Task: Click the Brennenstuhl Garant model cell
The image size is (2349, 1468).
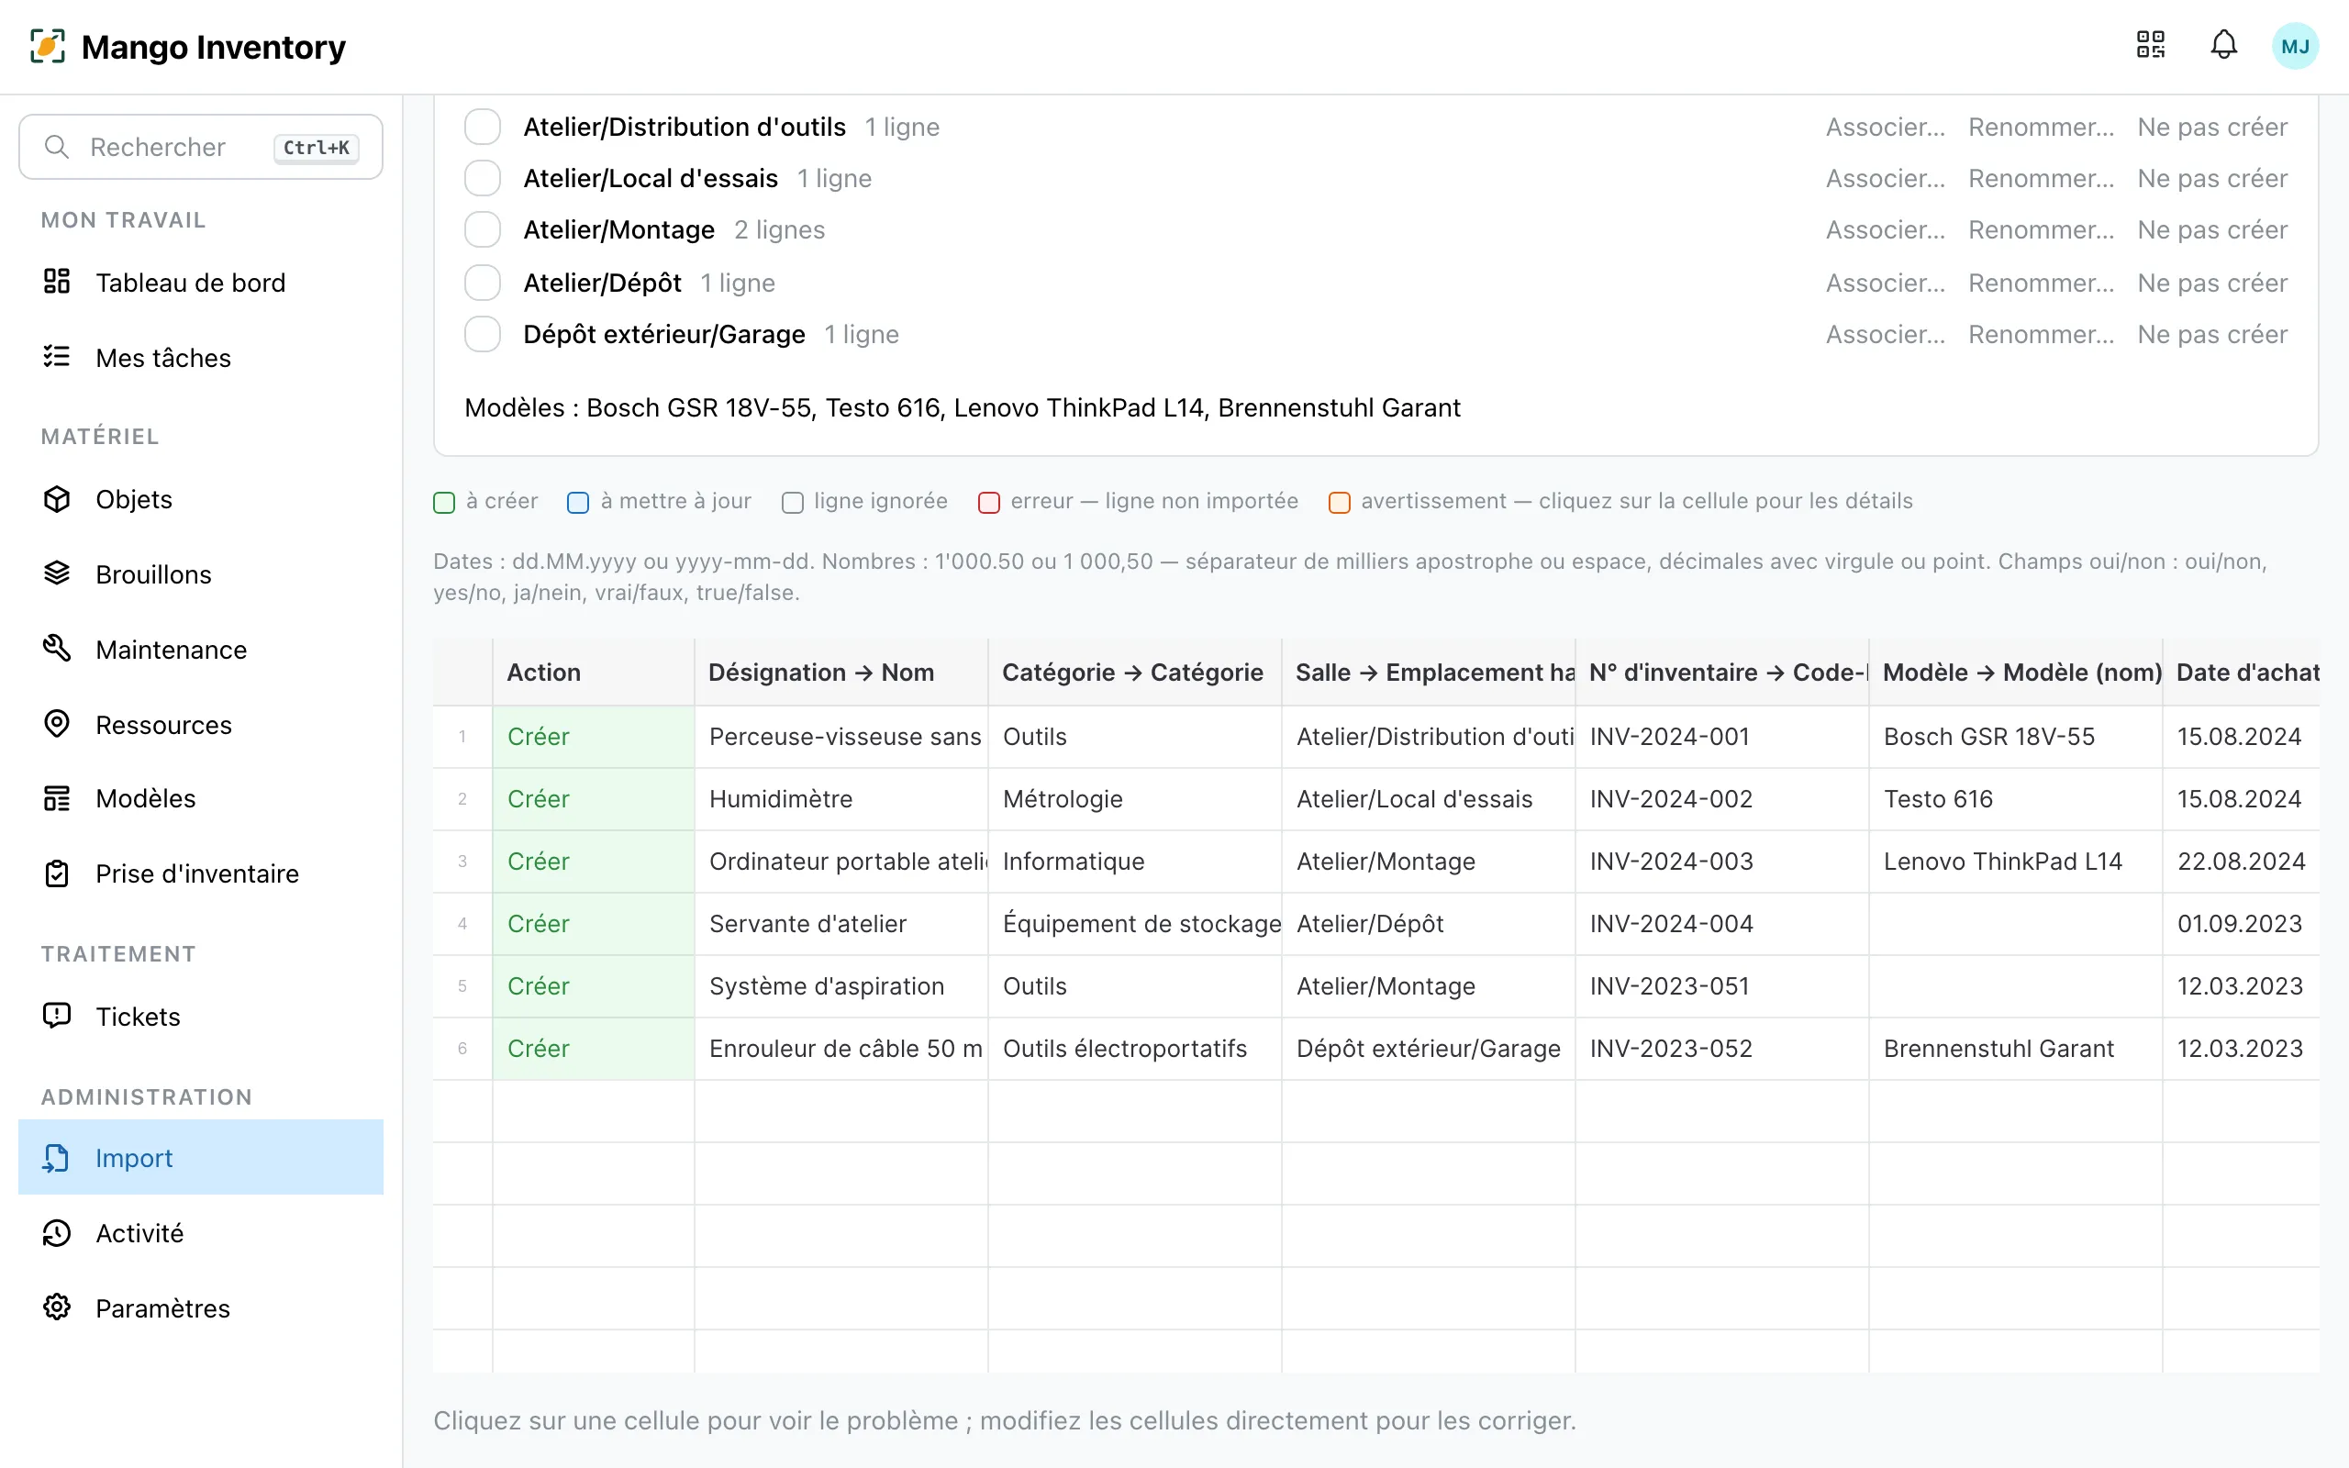Action: [2016, 1049]
